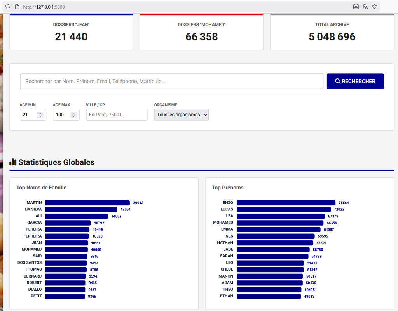Select the ENZO bar in first names chart
This screenshot has width=398, height=311.
tap(286, 203)
